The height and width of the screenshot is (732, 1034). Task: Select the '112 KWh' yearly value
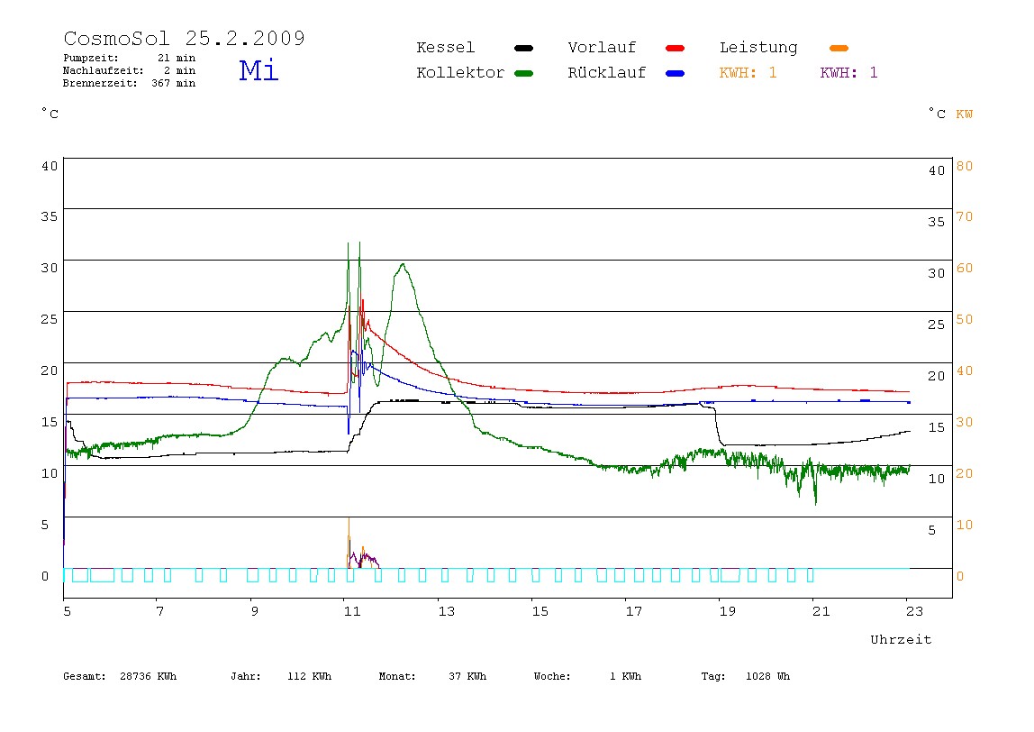coord(309,676)
